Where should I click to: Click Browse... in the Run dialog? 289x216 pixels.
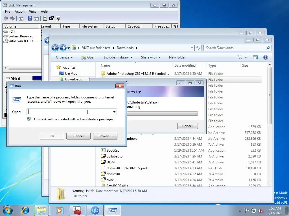105,136
